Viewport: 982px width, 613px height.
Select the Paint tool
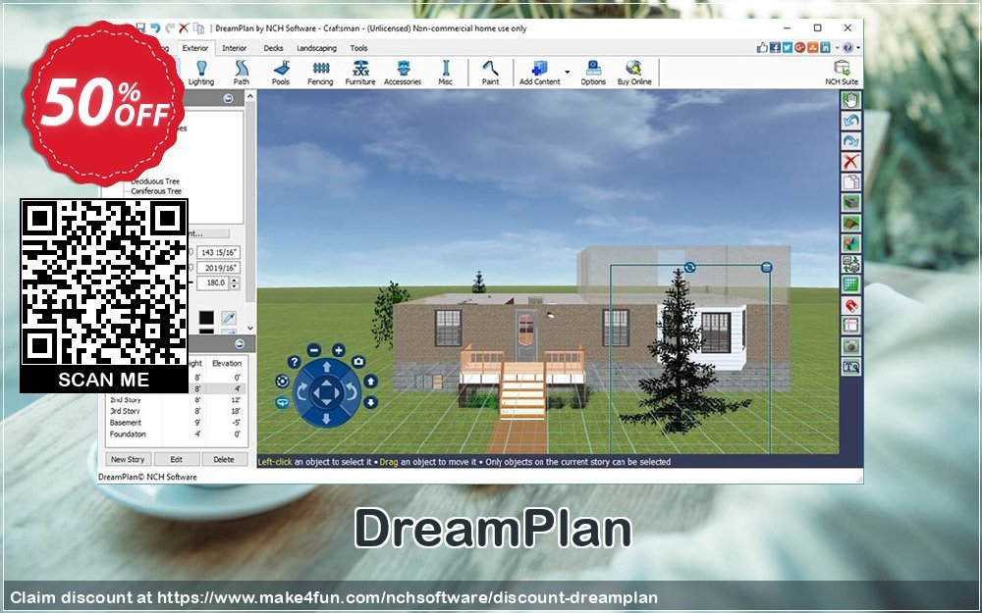490,73
